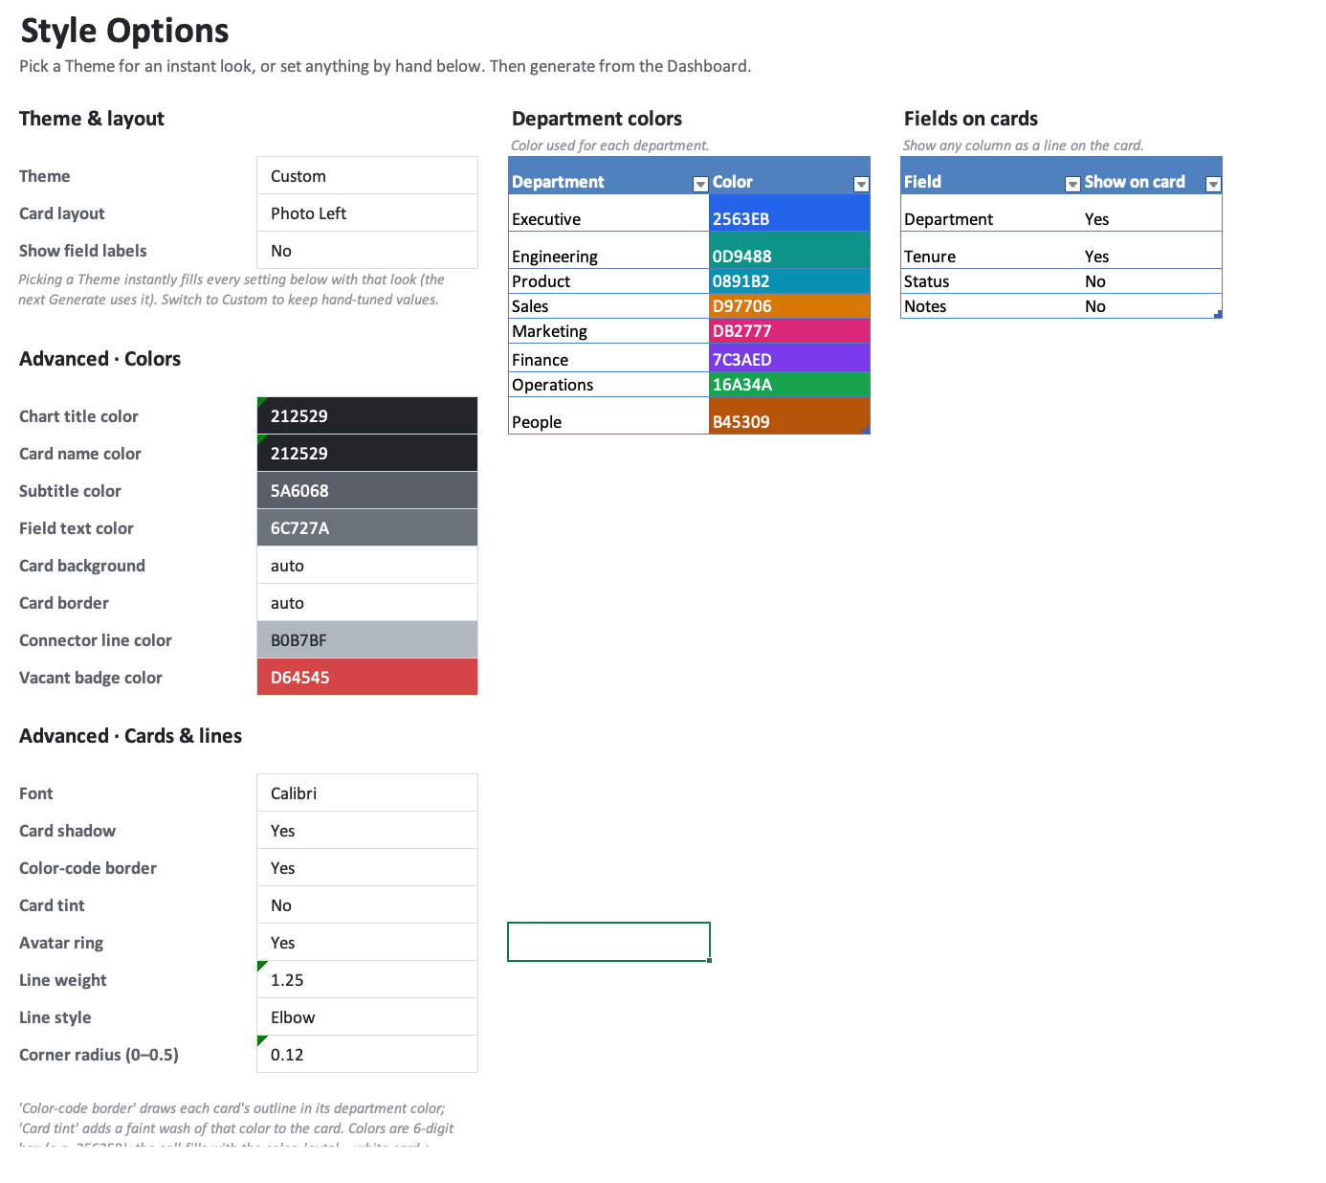Click the Vacant badge color swatch D64545
The width and height of the screenshot is (1326, 1183).
tap(367, 677)
